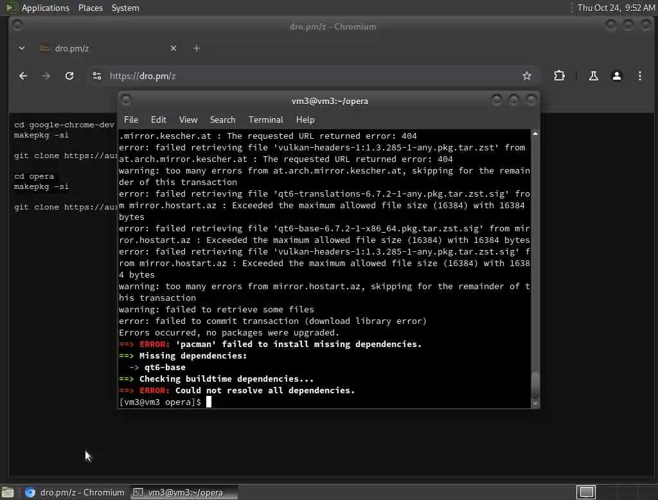
Task: Click the Applications menu logo icon
Action: [x=12, y=8]
